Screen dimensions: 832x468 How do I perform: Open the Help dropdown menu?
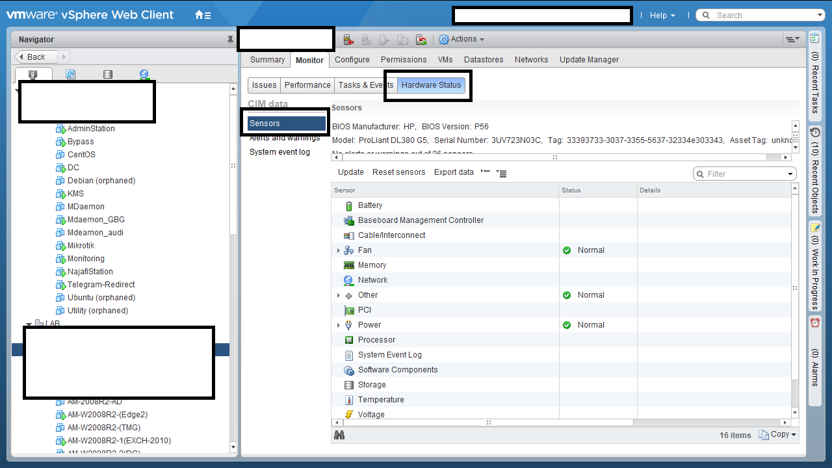(662, 16)
